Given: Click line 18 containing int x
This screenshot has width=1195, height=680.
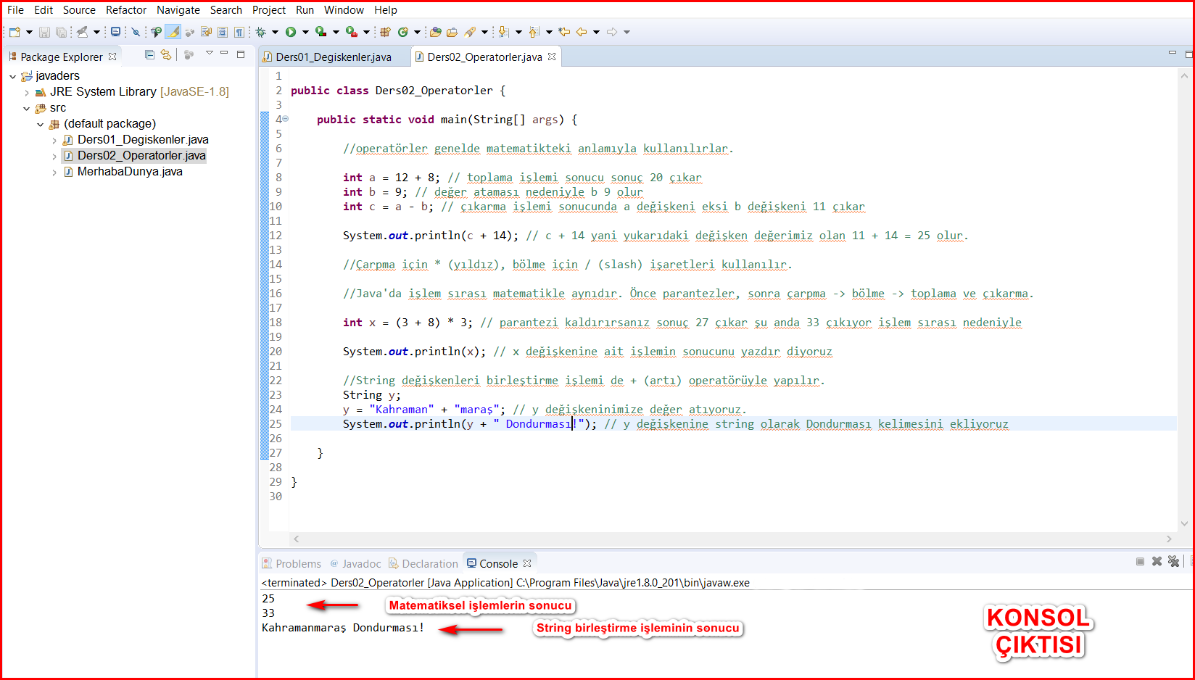Looking at the screenshot, I should pos(682,323).
